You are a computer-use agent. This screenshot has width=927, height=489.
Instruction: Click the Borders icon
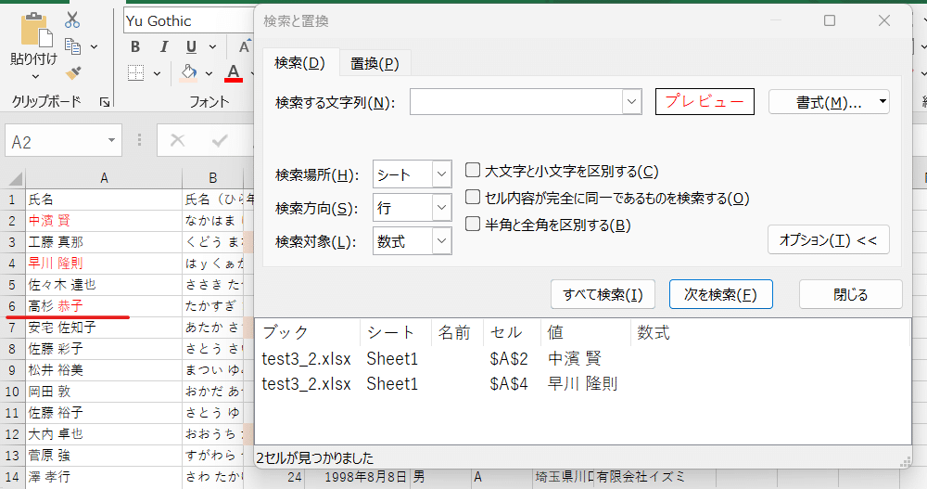click(136, 72)
